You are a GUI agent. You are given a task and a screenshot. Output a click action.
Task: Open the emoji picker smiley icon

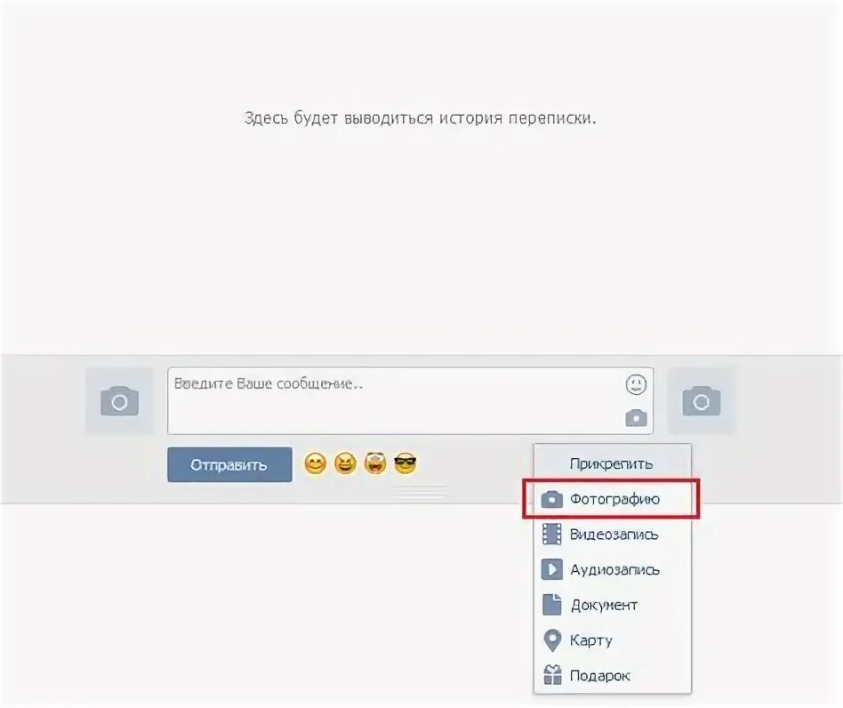636,384
